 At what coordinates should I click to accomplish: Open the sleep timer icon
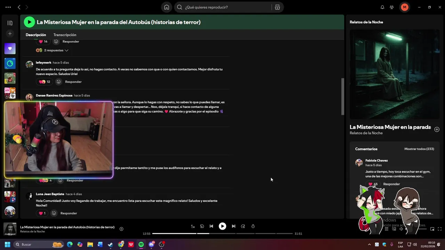click(253, 226)
